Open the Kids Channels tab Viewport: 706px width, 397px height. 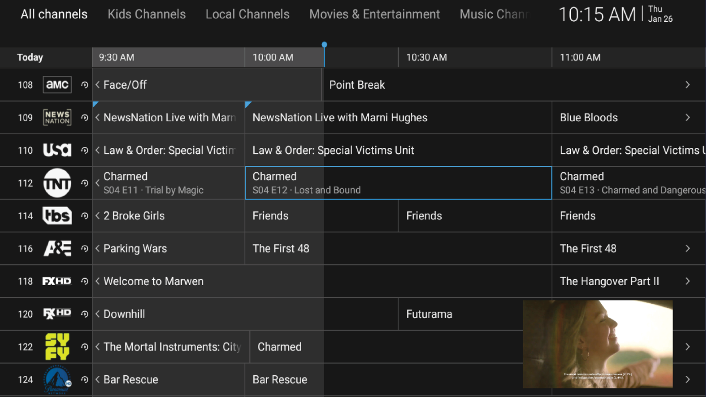click(146, 14)
